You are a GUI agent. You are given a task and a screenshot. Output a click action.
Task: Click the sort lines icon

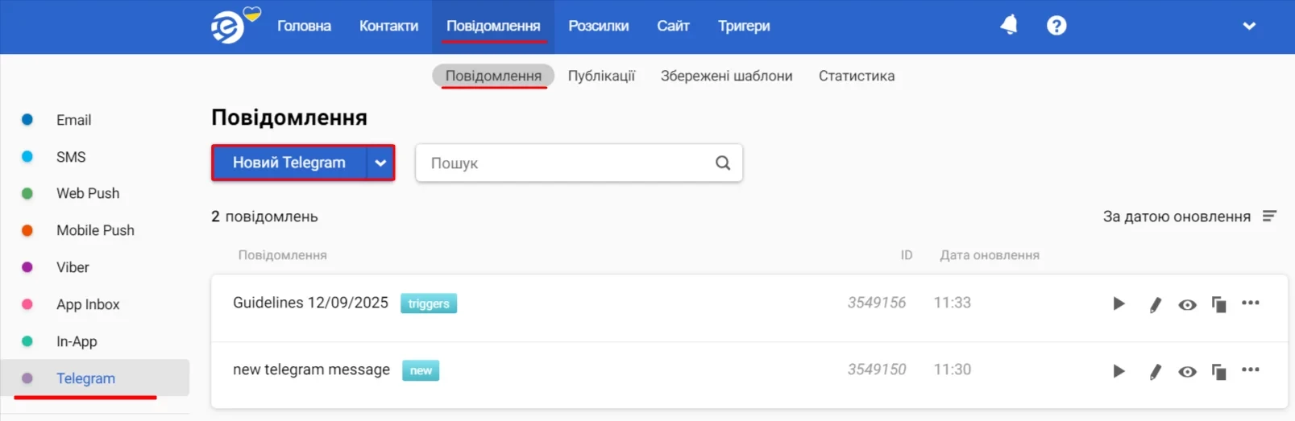1269,216
